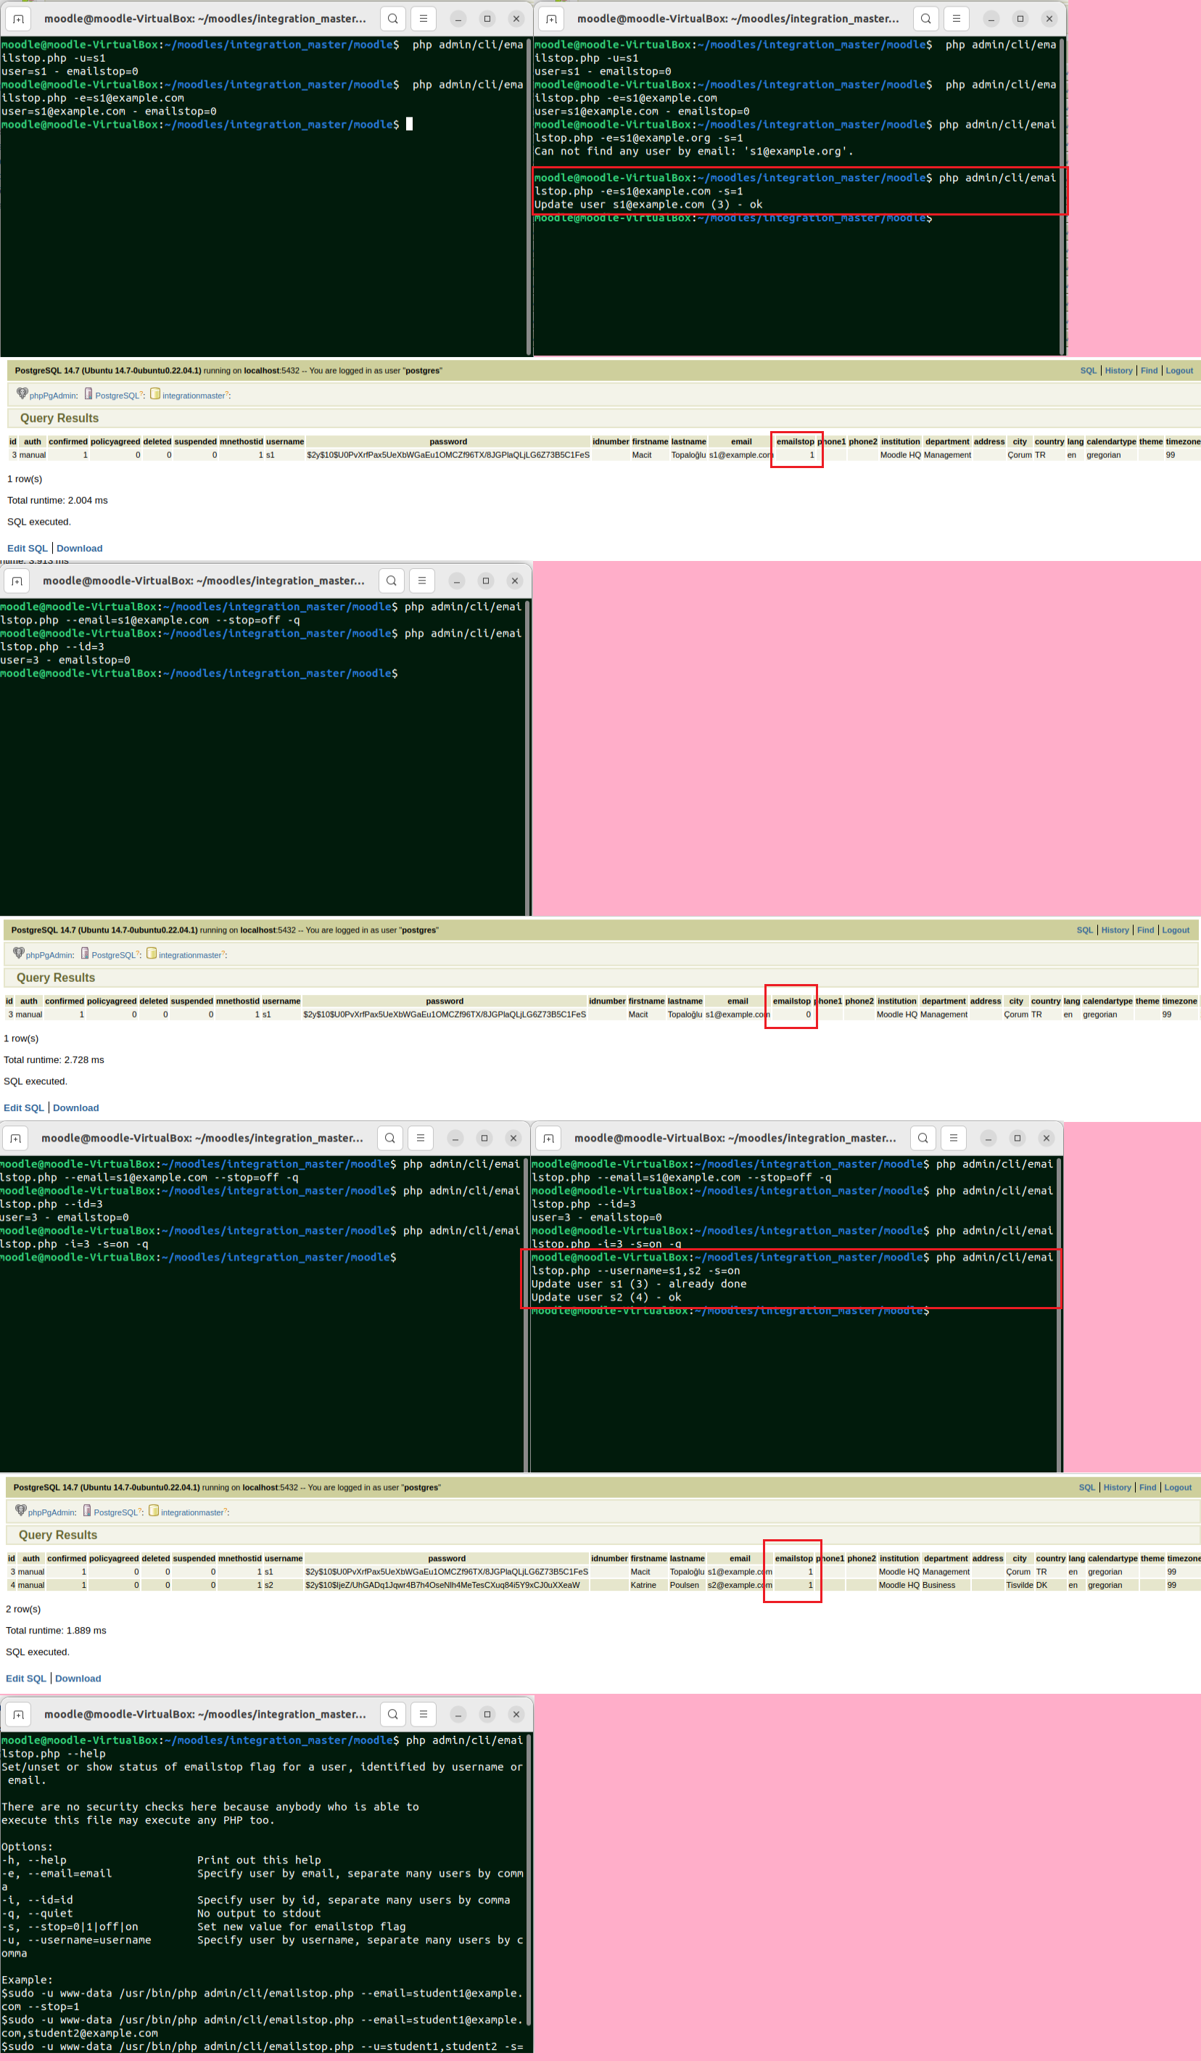Screen dimensions: 1201x2061
Task: Click the search icon in the top-left terminal
Action: click(x=393, y=19)
